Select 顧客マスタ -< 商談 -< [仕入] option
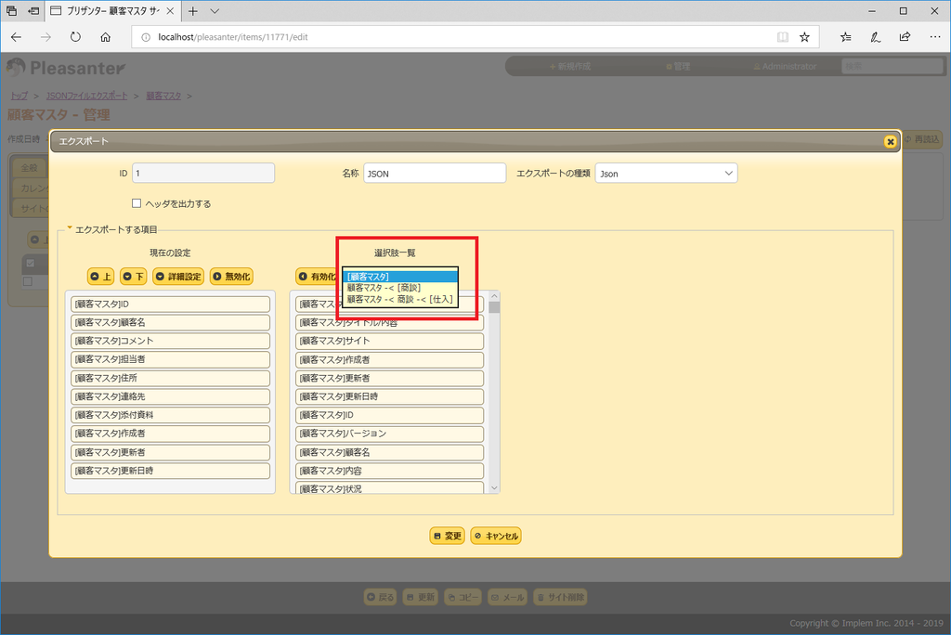Screen dimensions: 951x635 399,299
